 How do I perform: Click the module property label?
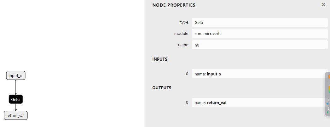181,34
